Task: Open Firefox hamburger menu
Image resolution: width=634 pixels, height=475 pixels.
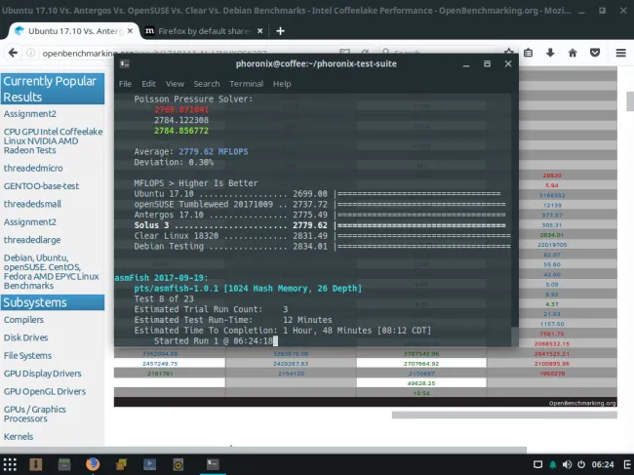Action: coord(621,53)
